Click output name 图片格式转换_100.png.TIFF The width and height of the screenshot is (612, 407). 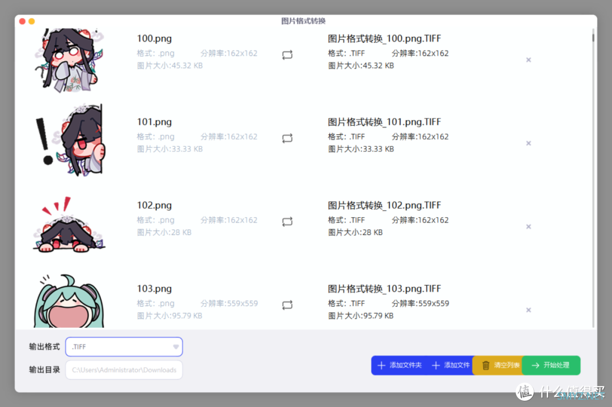(384, 39)
